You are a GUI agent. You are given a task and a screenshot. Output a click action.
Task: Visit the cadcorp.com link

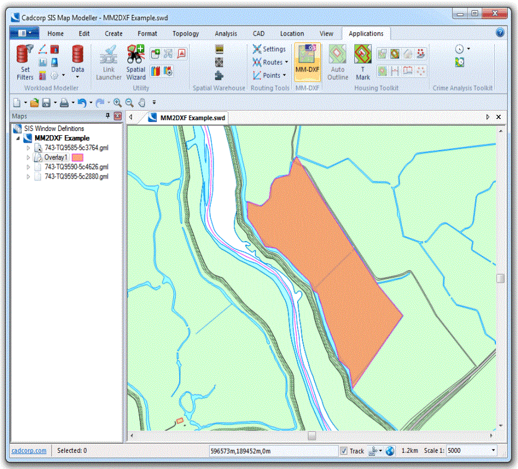(29, 451)
